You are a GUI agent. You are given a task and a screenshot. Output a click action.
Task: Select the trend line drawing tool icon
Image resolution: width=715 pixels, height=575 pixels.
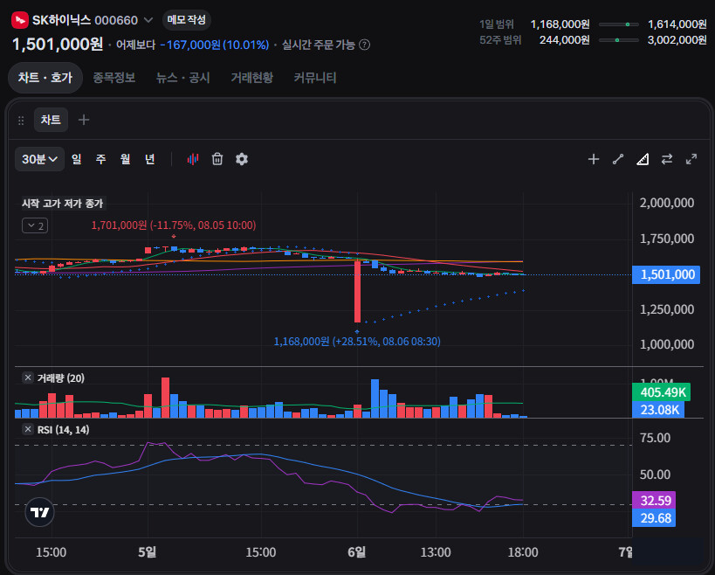coord(618,159)
